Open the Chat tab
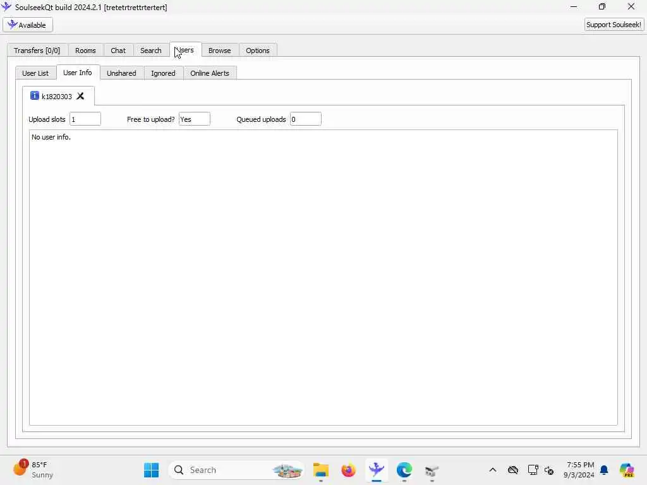 [x=118, y=51]
